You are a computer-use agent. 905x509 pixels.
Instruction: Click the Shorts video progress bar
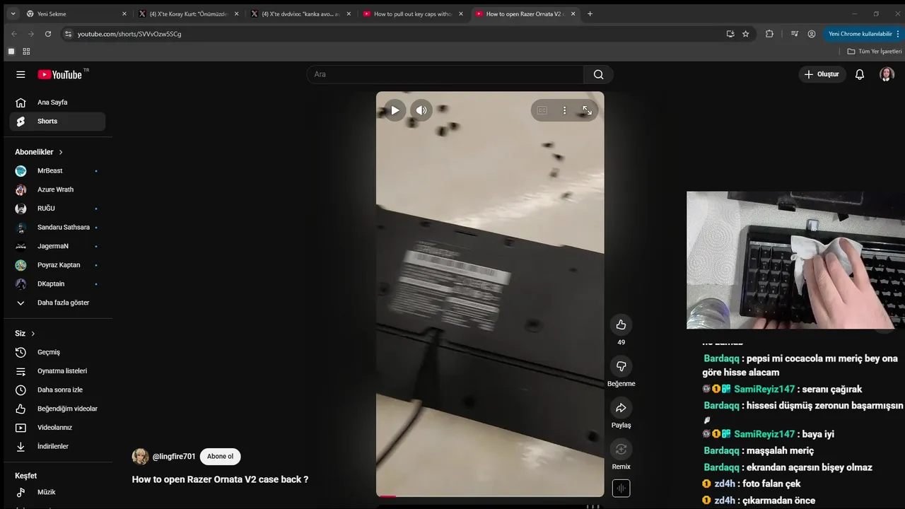point(490,496)
